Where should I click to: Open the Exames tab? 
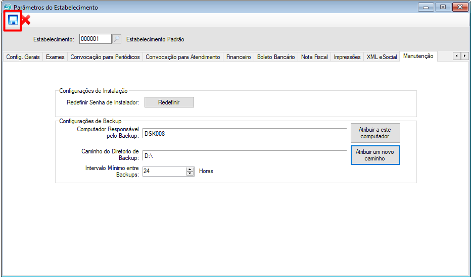point(55,57)
